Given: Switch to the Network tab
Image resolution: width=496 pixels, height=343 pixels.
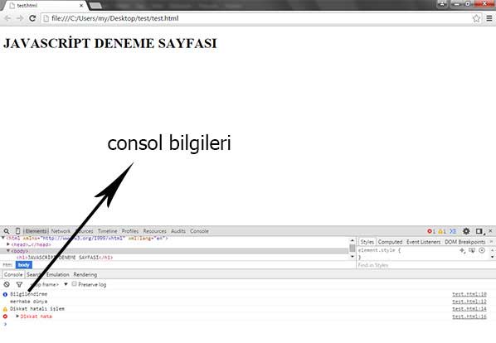Looking at the screenshot, I should [x=61, y=231].
